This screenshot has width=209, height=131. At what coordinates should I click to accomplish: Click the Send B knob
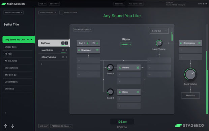[x=110, y=92]
